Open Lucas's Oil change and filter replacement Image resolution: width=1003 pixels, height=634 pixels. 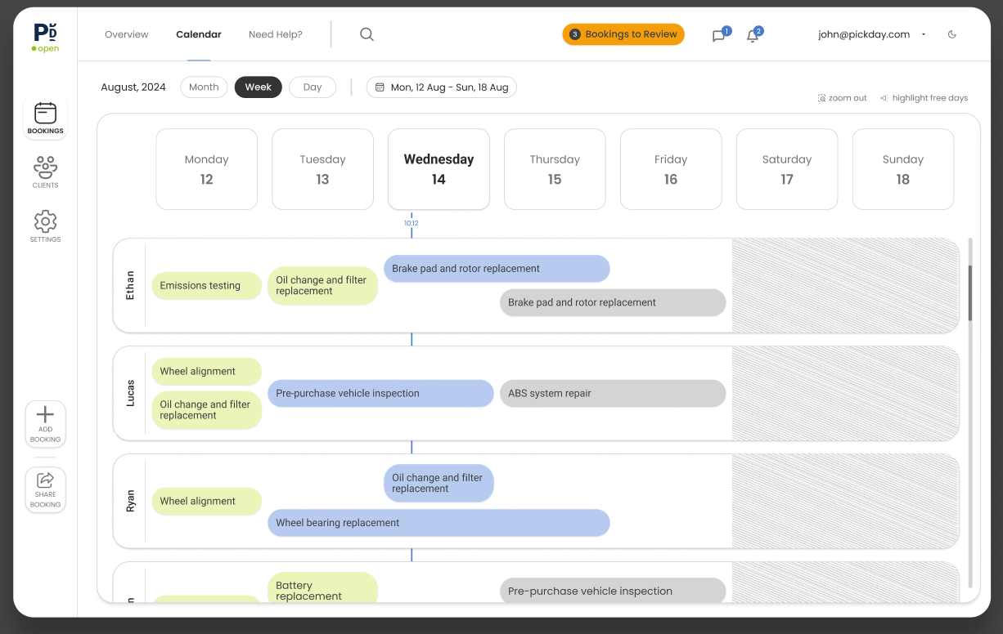(x=207, y=410)
